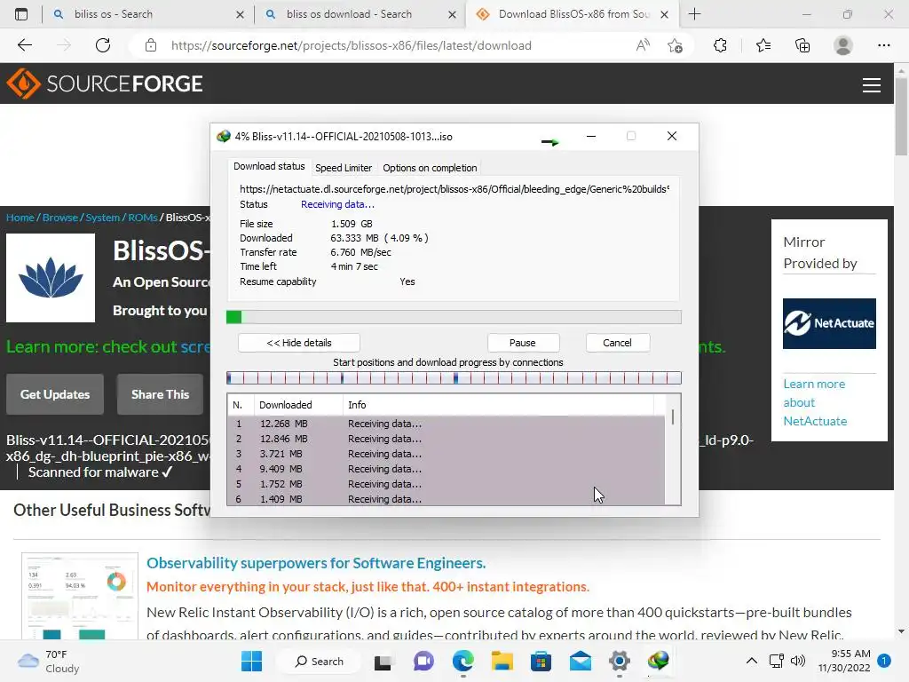Open the Collections icon

coord(802,45)
